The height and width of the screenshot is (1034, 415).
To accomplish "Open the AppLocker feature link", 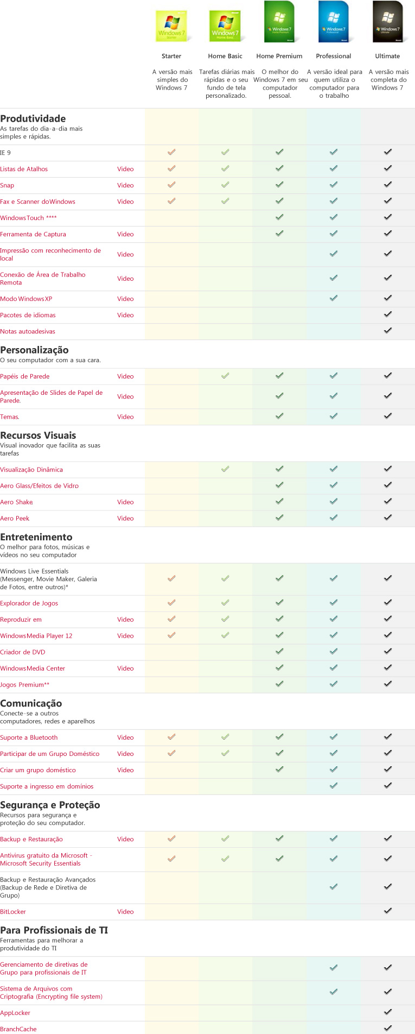I will click(x=15, y=1013).
